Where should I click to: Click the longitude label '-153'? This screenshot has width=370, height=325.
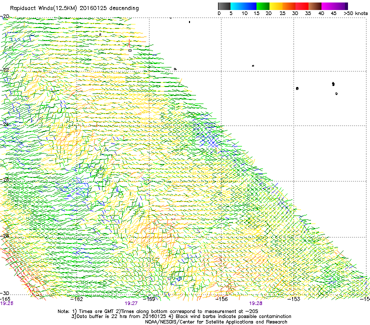coord(294,299)
